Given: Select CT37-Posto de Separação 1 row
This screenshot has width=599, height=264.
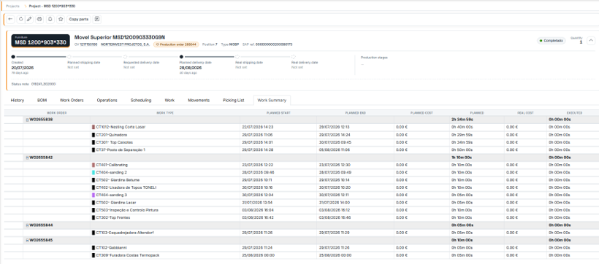Looking at the screenshot, I should 121,150.
